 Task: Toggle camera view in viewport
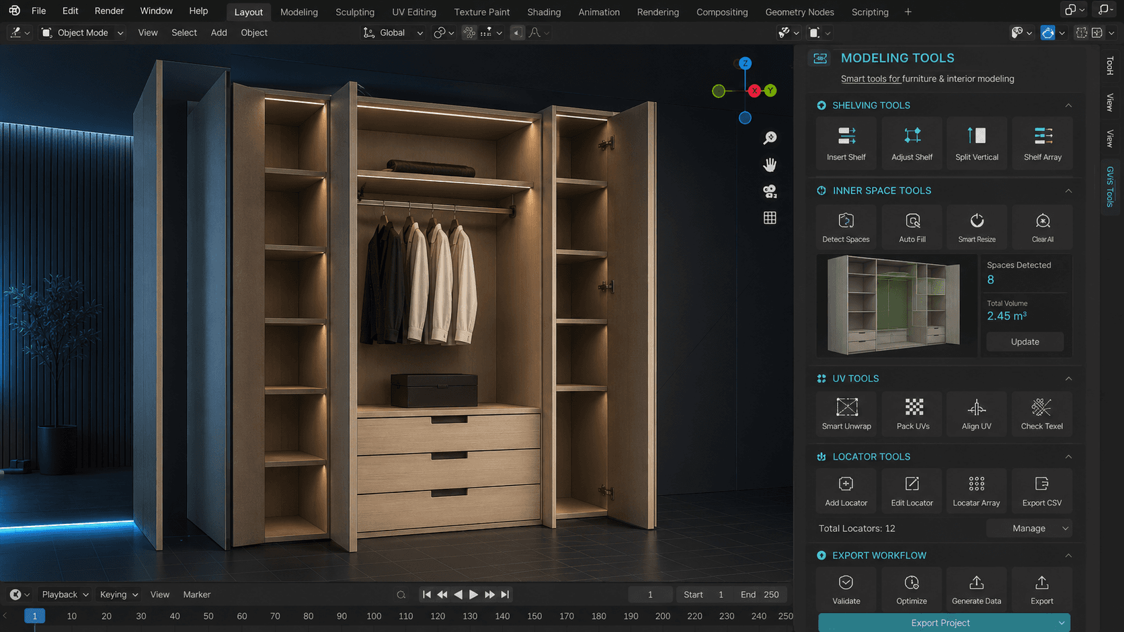point(770,191)
